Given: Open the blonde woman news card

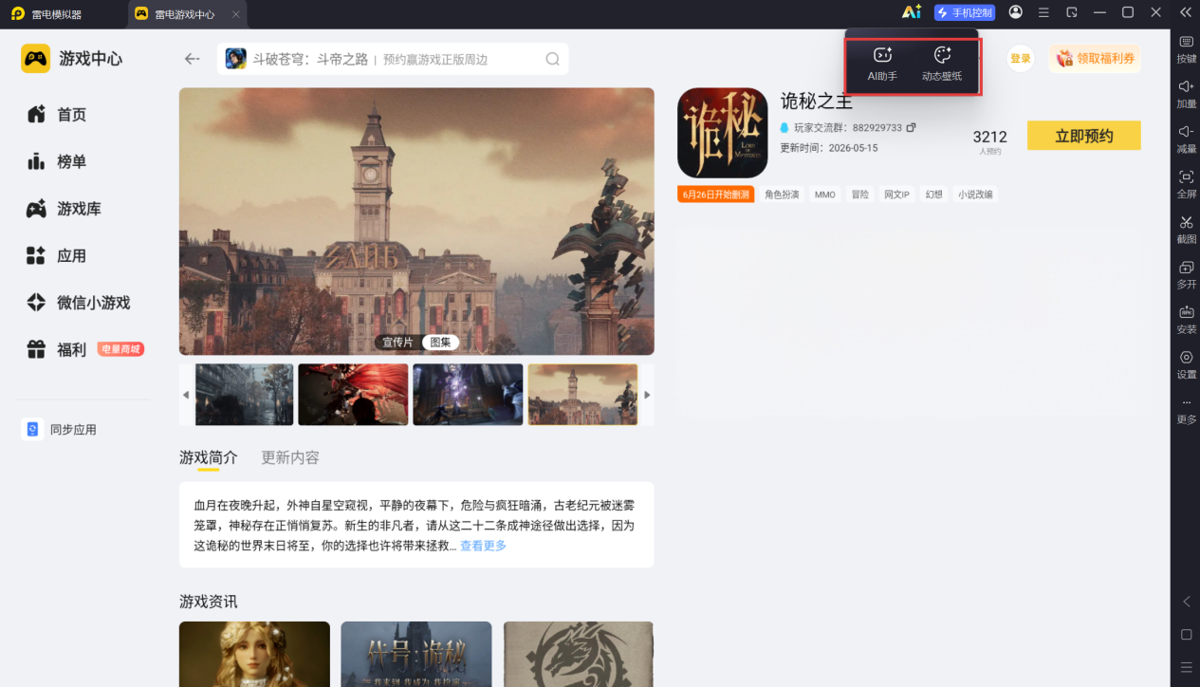Looking at the screenshot, I should [x=254, y=654].
